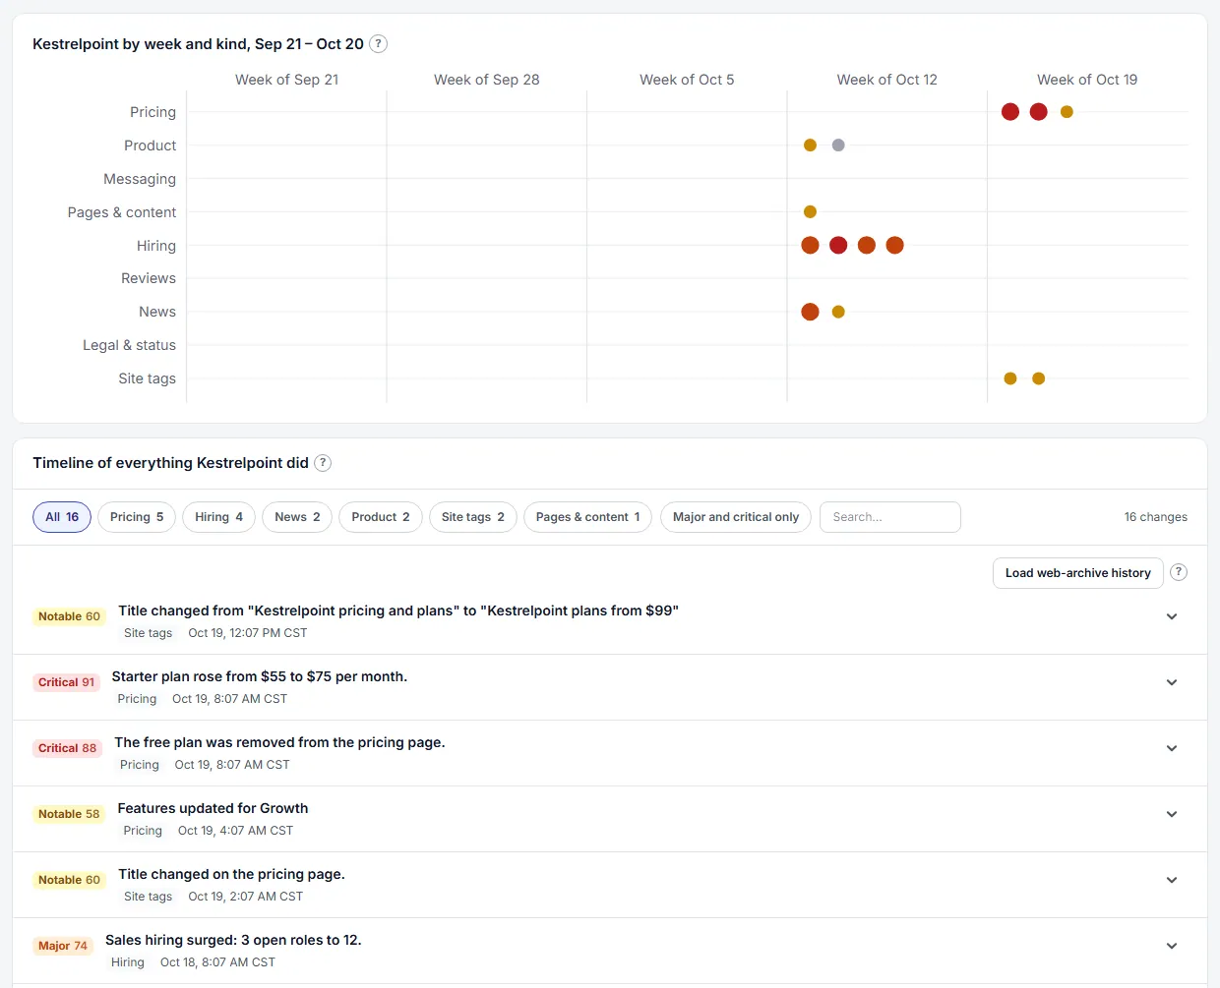The image size is (1220, 988).
Task: Expand the Title changed to plans from $99 row
Action: click(x=1172, y=616)
